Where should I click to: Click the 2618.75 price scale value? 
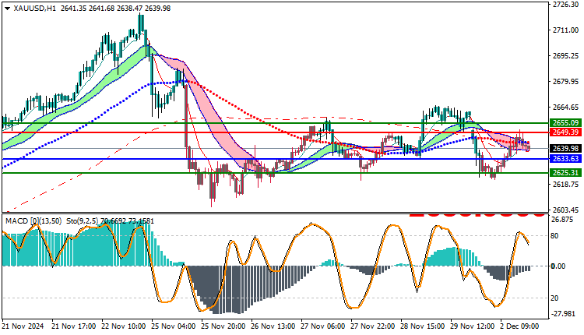coord(565,185)
